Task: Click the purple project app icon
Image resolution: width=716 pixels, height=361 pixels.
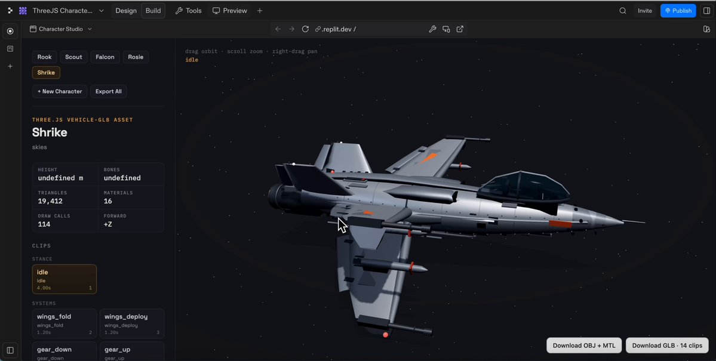Action: click(23, 11)
